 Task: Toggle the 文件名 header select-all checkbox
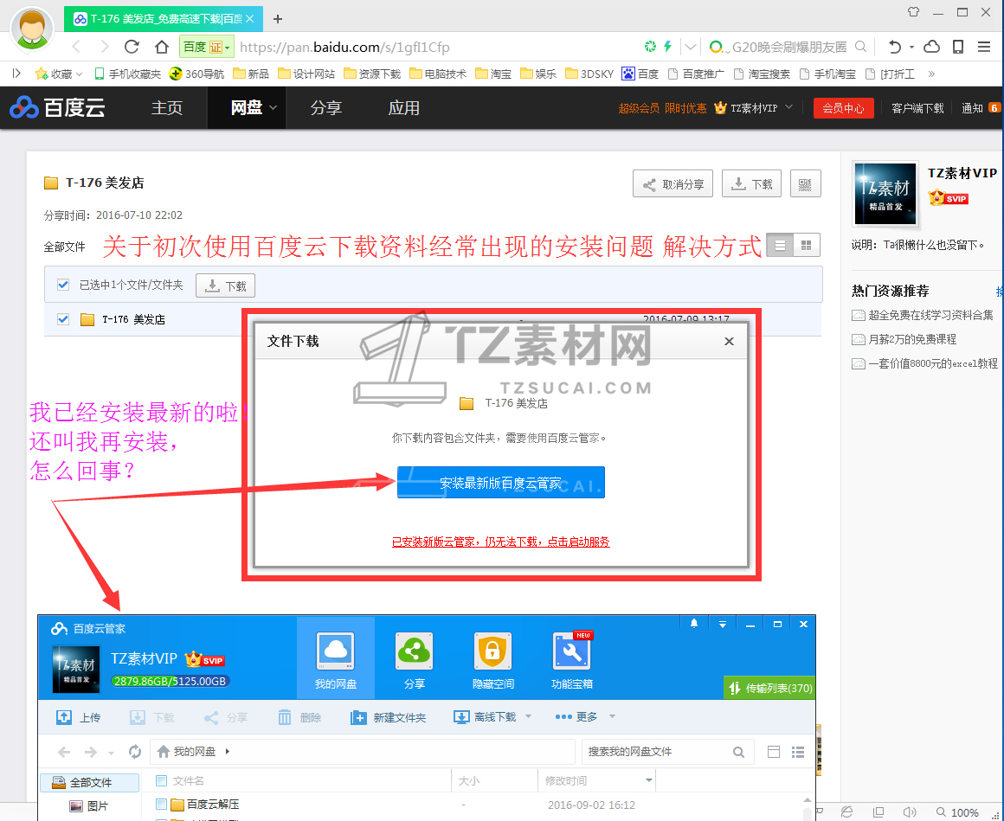[161, 780]
